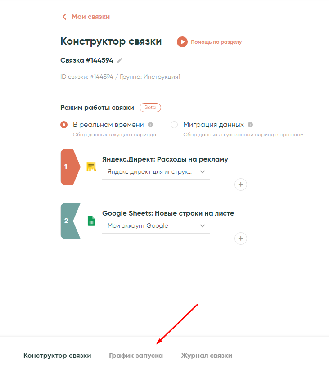The height and width of the screenshot is (365, 329).
Task: Click the Google Sheets service icon
Action: coord(91,221)
